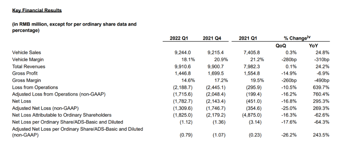The height and width of the screenshot is (148, 350).
Task: Select the 2021 Q1 column header
Action: [248, 38]
